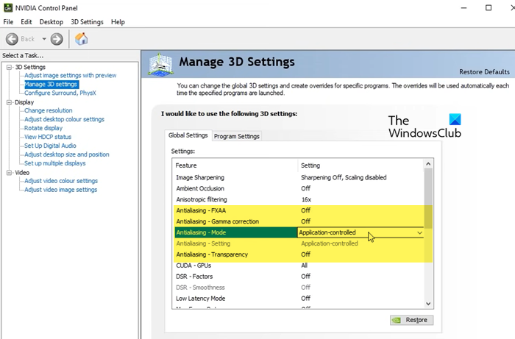This screenshot has width=515, height=339.
Task: Select the Antialiasing - FXAA row
Action: [x=235, y=210]
